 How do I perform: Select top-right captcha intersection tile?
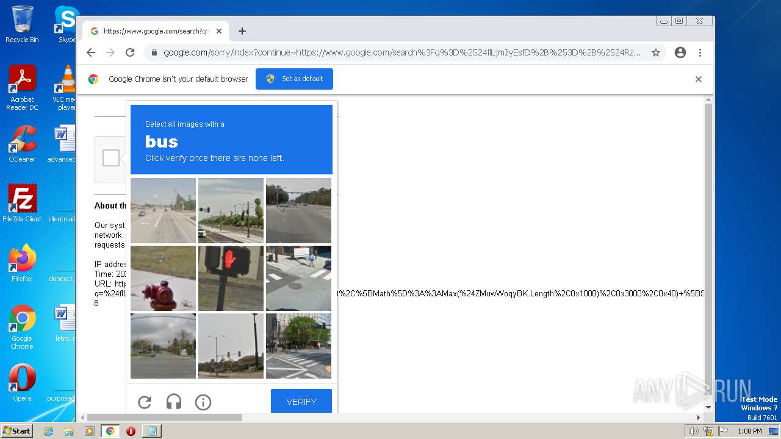pos(298,210)
